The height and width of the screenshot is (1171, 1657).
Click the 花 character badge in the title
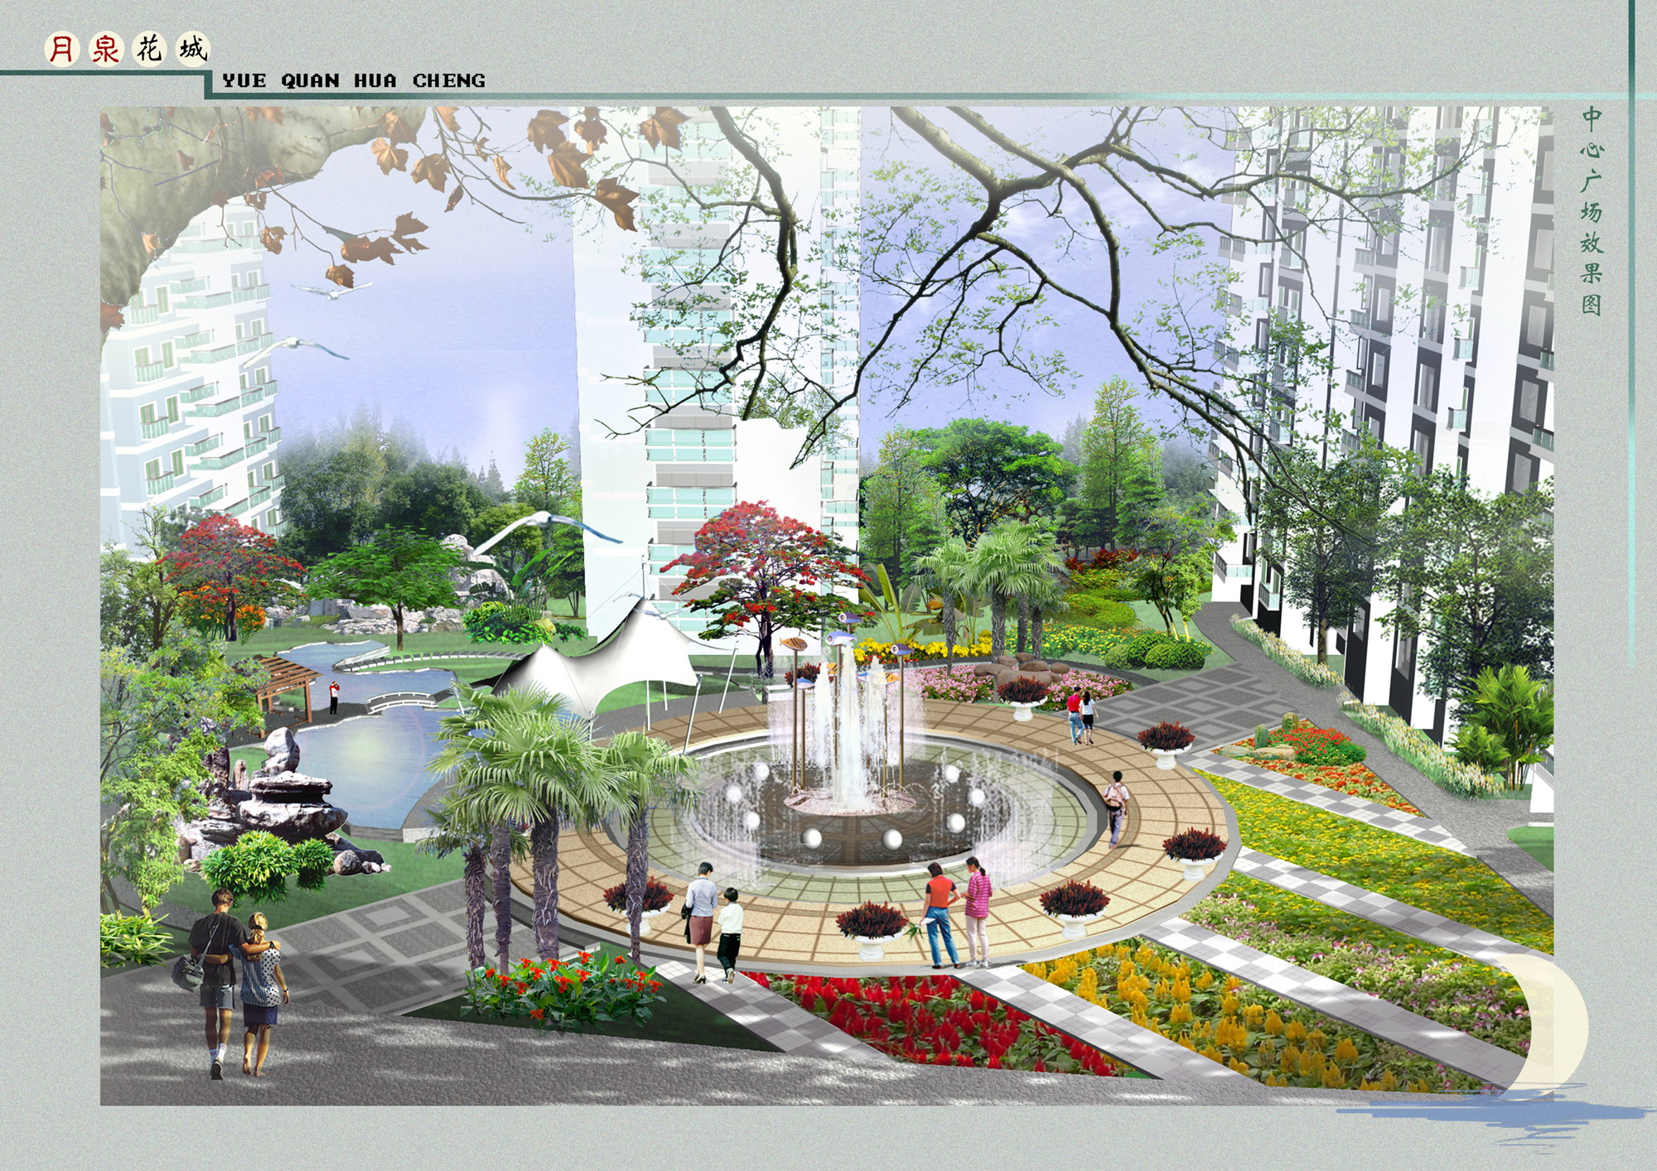point(150,49)
